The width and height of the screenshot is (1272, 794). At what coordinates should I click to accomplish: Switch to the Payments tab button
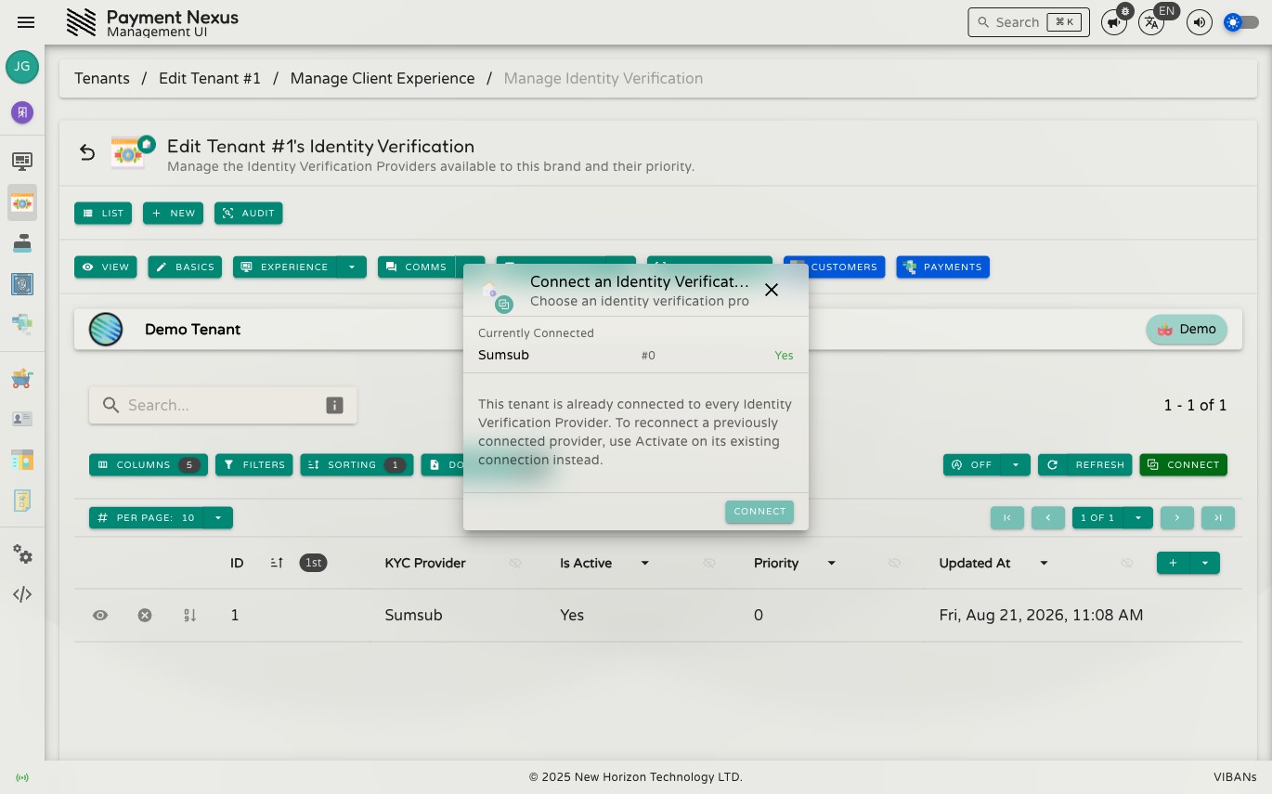point(942,267)
